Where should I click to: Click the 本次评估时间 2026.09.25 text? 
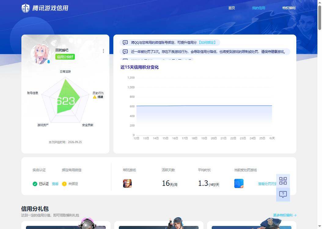(x=65, y=142)
